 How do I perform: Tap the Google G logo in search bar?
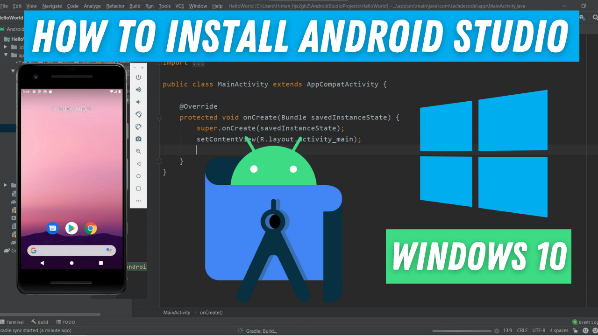34,251
